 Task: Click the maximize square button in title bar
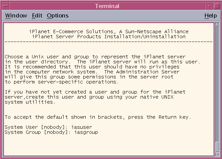[217, 6]
